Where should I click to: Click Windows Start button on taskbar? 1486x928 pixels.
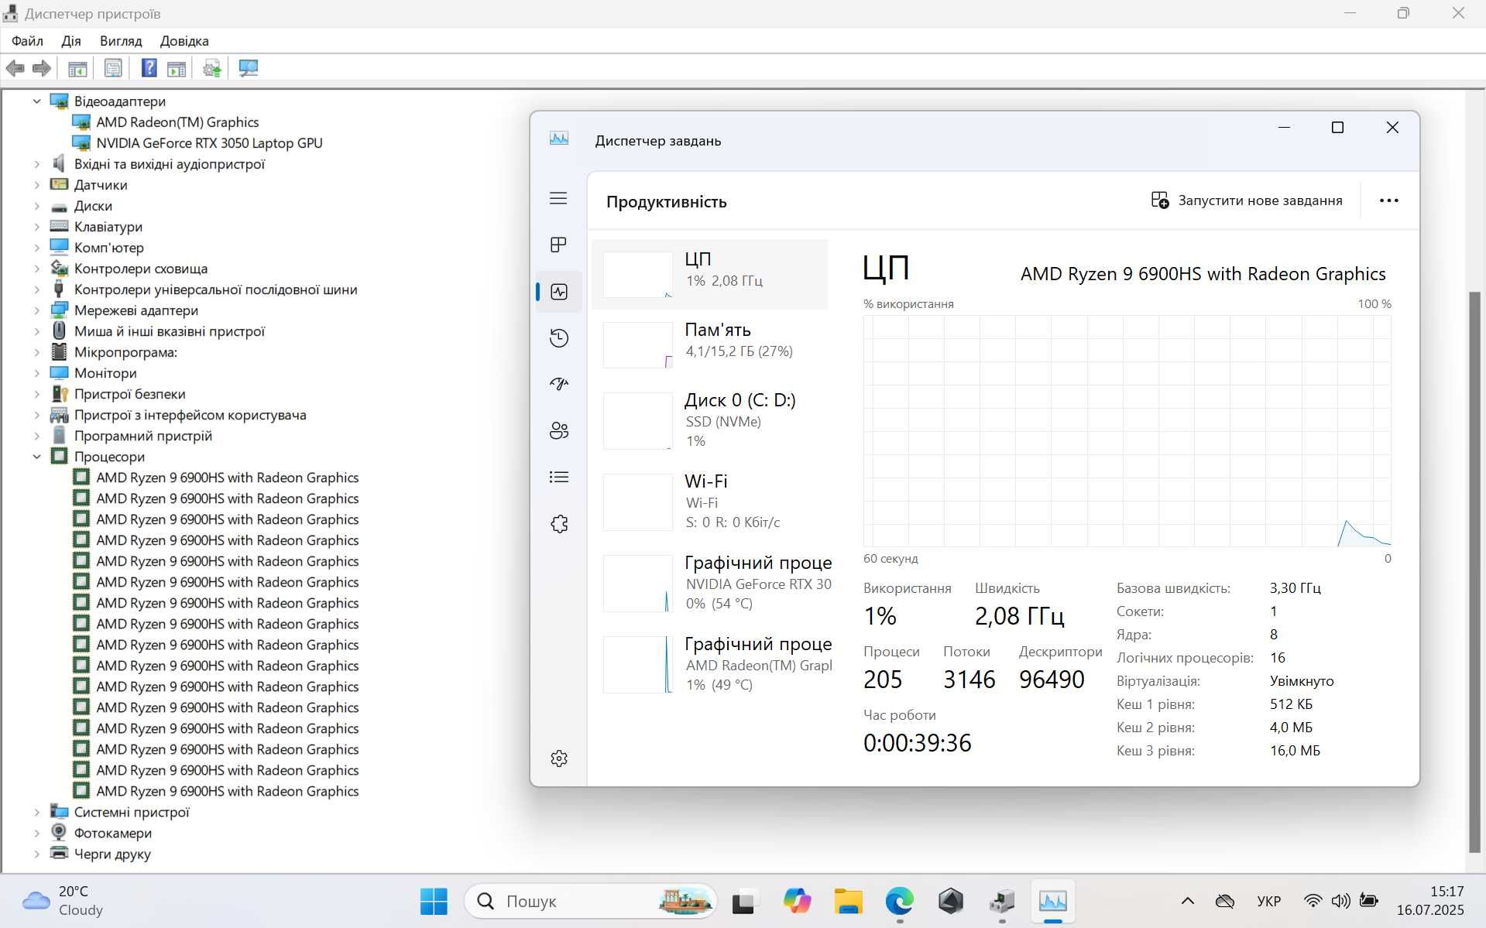[x=434, y=901]
